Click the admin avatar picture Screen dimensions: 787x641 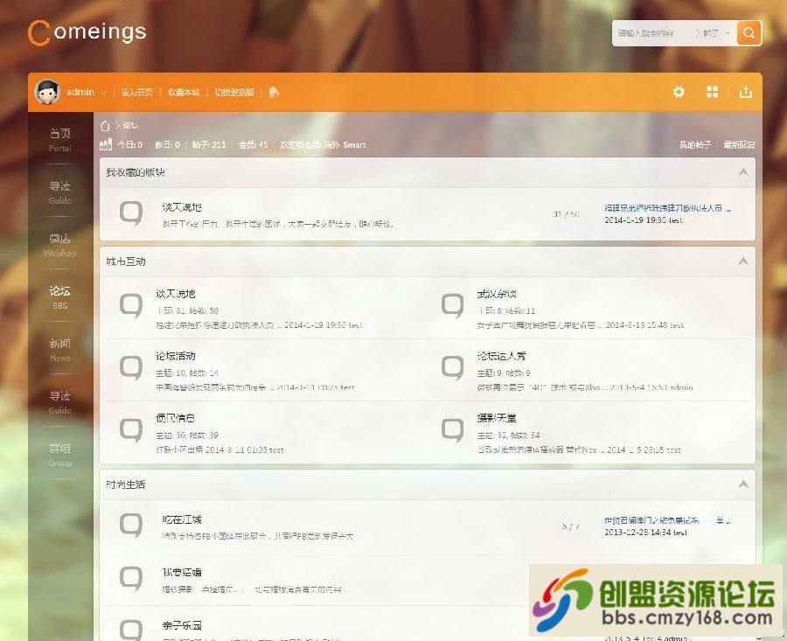(47, 92)
